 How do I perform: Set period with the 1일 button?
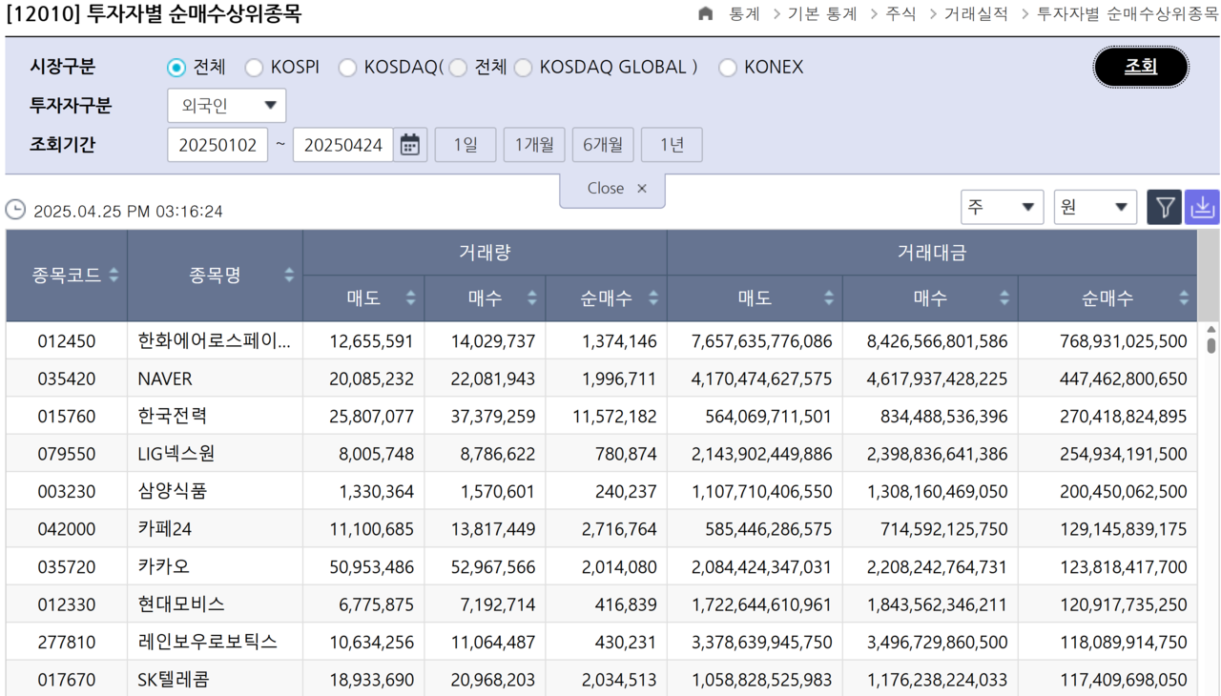click(465, 145)
